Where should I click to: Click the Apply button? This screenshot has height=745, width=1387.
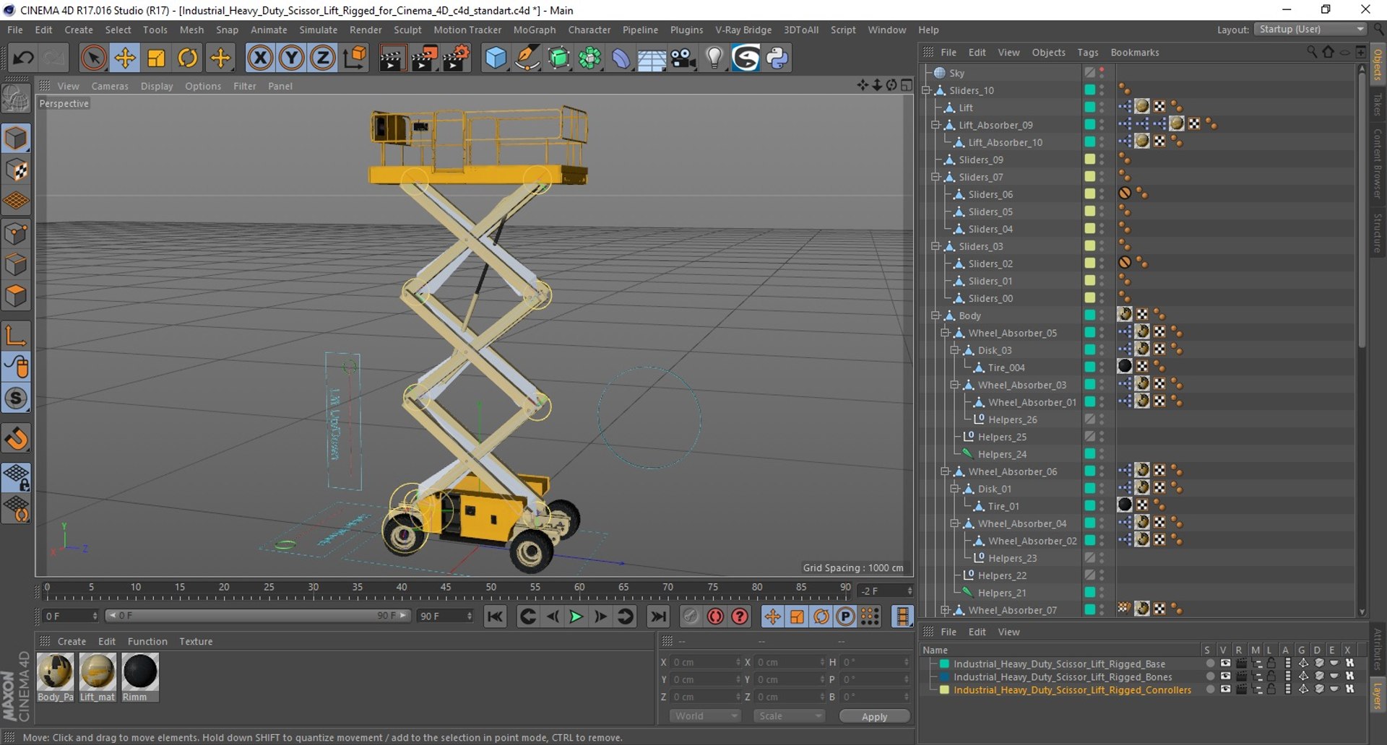[874, 716]
